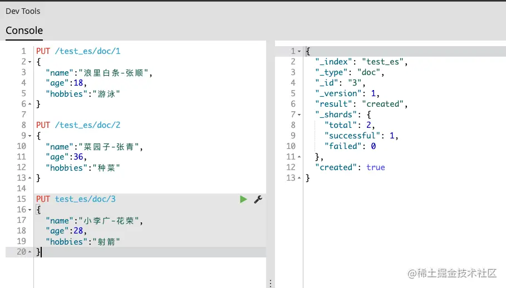Click the "_id": "3" response line
Screen dimensions: 506x288
click(x=340, y=83)
